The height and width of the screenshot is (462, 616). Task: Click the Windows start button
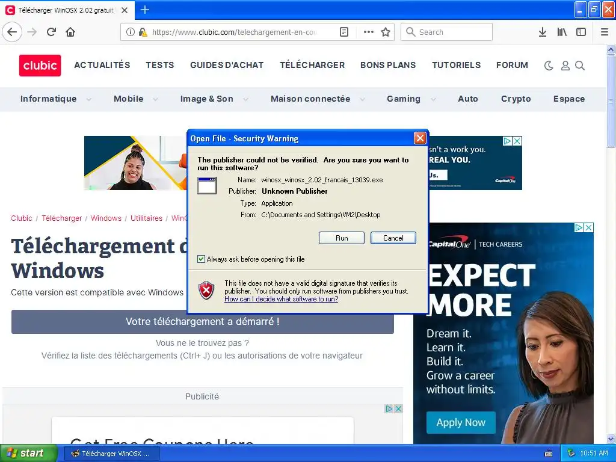28,453
